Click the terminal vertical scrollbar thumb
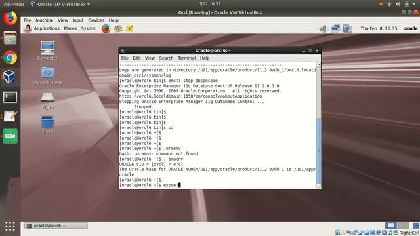This screenshot has height=236, width=420. (x=318, y=151)
